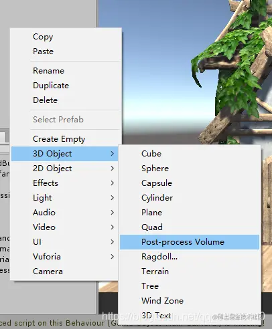The width and height of the screenshot is (272, 329).
Task: Open the Vuforia submenu
Action: [65, 257]
